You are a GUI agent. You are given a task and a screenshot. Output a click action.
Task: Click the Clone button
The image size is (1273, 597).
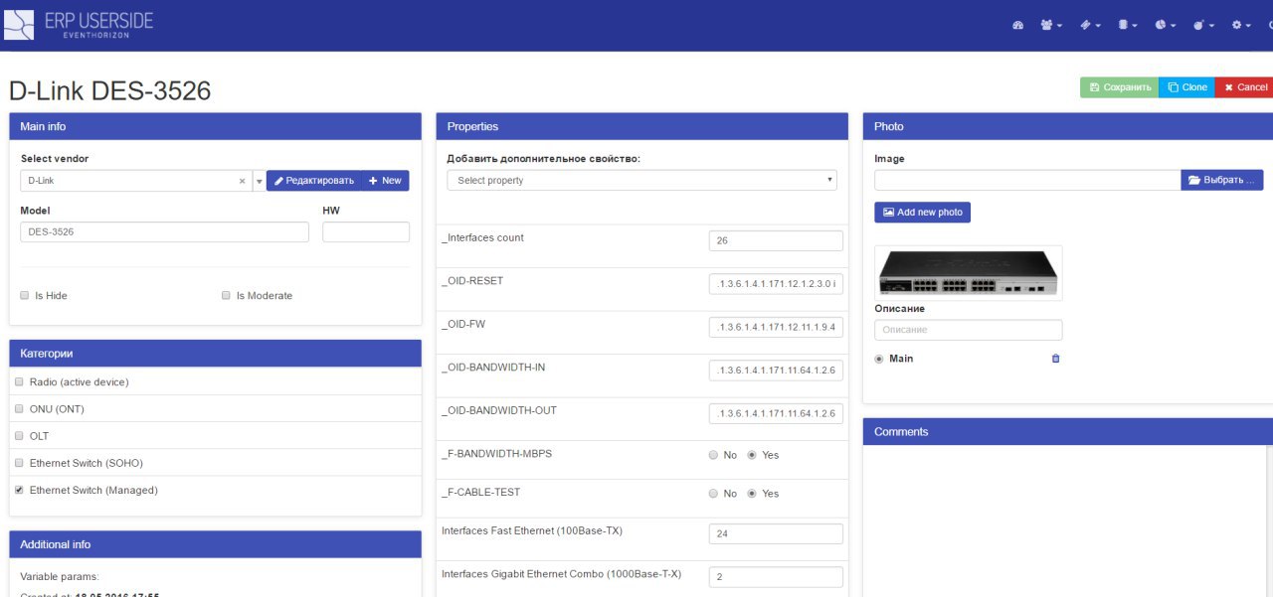(1187, 87)
